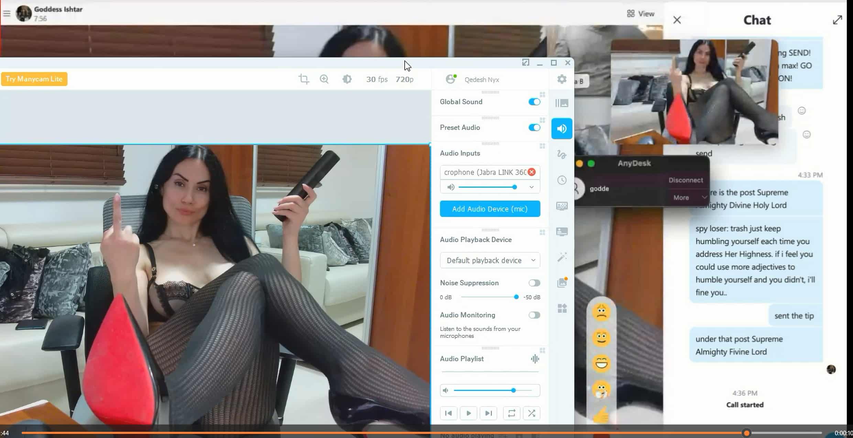Click the video progress bar handle
Image resolution: width=853 pixels, height=438 pixels.
[746, 433]
